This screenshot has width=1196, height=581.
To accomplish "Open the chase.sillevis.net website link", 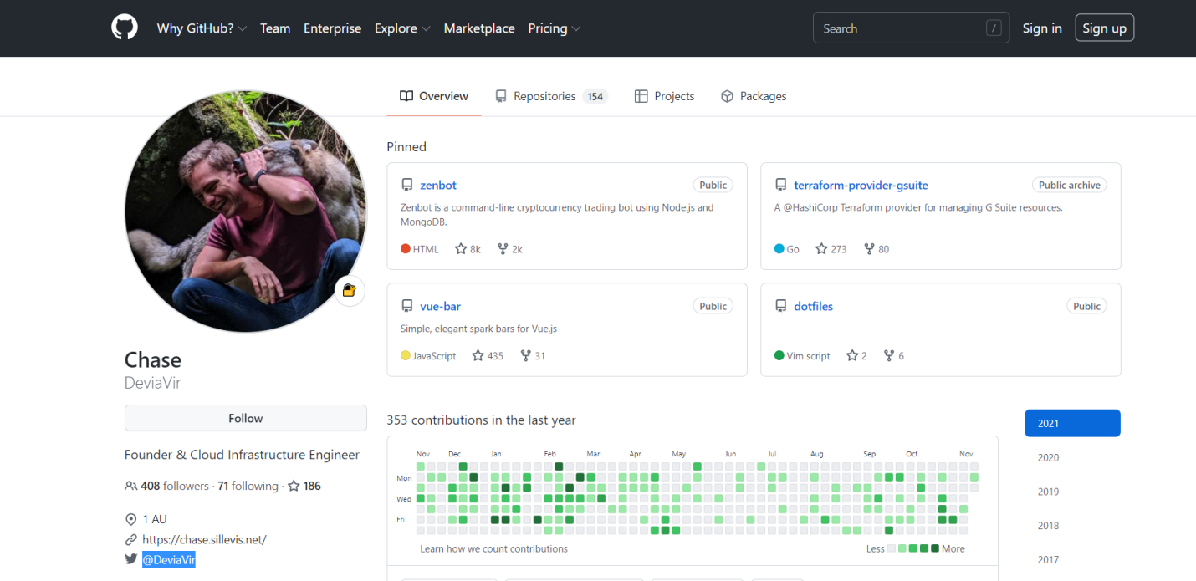I will pyautogui.click(x=204, y=540).
